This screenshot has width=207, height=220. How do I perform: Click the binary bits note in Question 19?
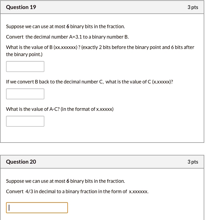tap(65, 26)
